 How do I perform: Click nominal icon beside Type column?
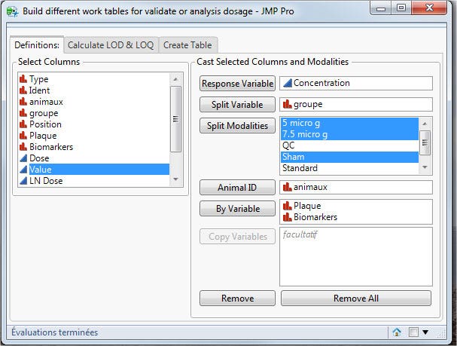(23, 78)
